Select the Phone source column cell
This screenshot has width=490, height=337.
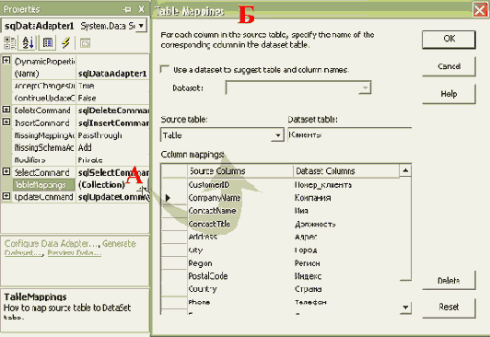(240, 302)
